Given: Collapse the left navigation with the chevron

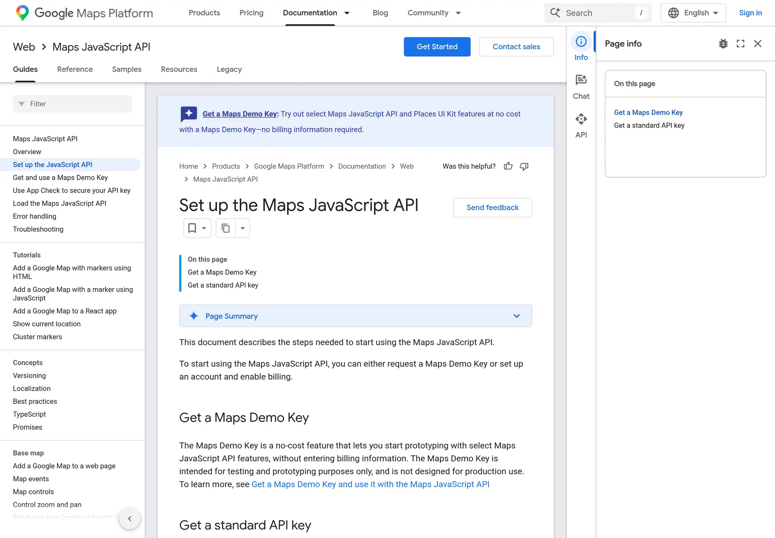Looking at the screenshot, I should 130,519.
